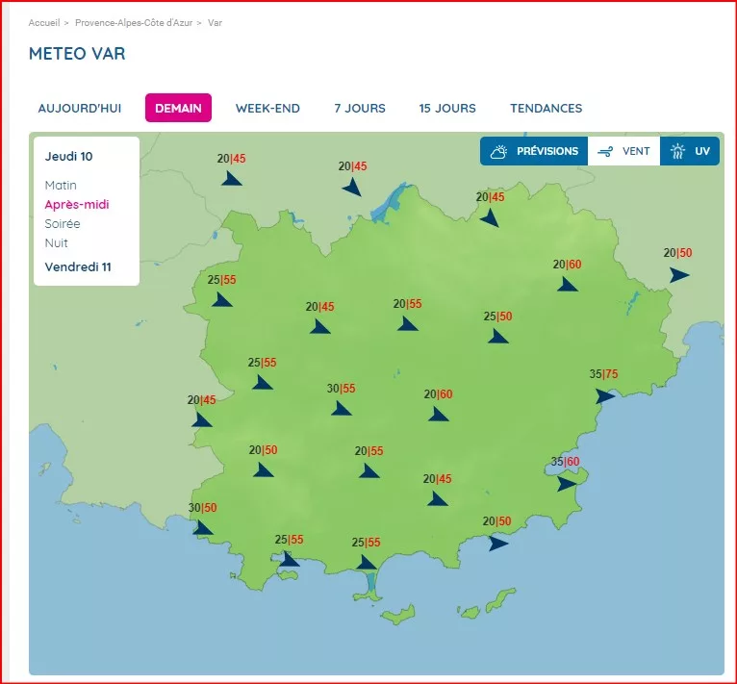This screenshot has height=684, width=737.
Task: Switch to the Week-end tab
Action: pyautogui.click(x=267, y=108)
